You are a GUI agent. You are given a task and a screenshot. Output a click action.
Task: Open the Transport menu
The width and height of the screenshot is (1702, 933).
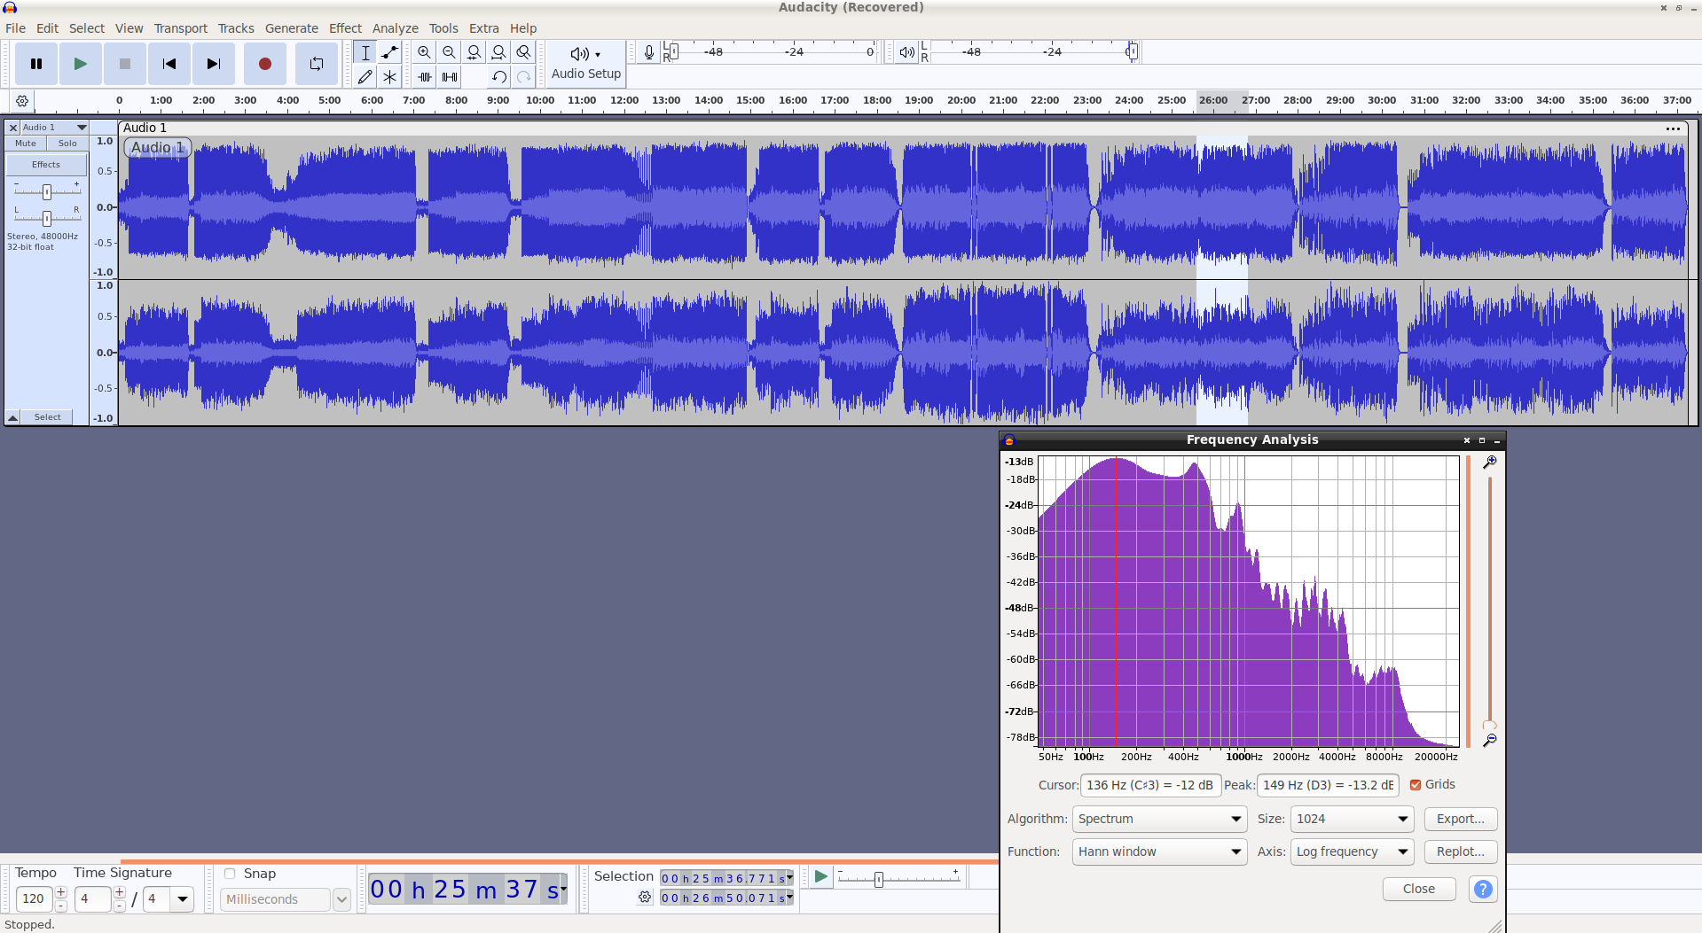181,28
